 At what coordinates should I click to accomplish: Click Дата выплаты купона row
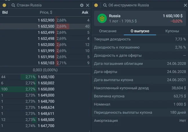click(140, 80)
